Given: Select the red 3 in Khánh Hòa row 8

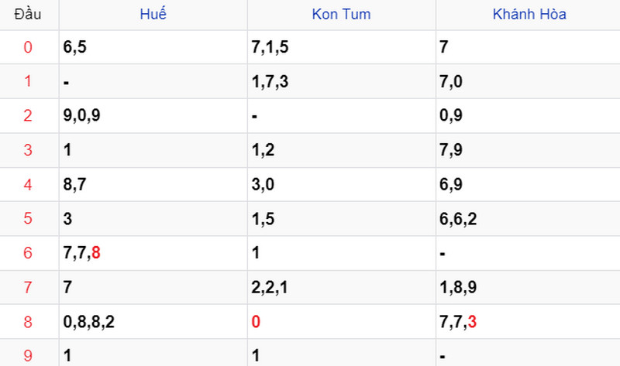Looking at the screenshot, I should tap(472, 322).
